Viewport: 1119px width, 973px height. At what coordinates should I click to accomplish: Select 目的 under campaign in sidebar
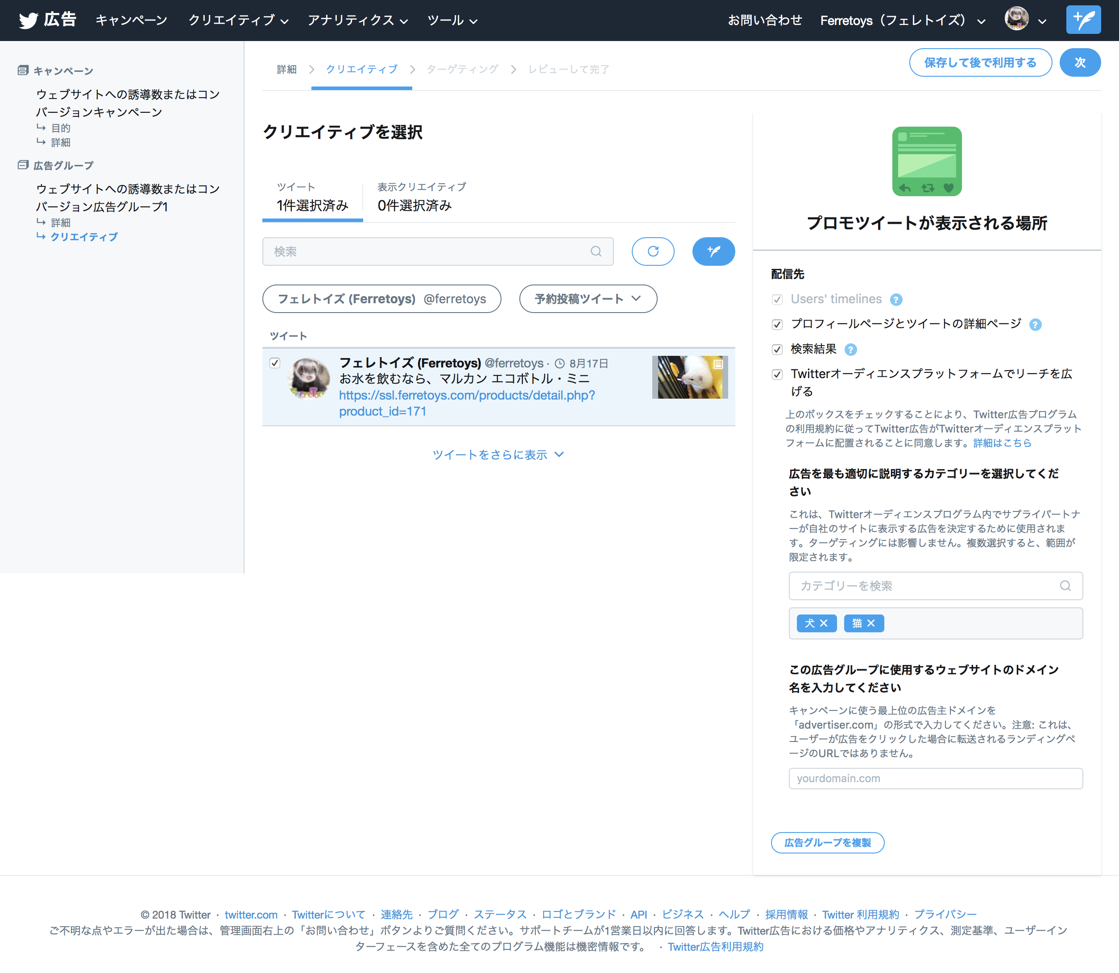pos(60,128)
